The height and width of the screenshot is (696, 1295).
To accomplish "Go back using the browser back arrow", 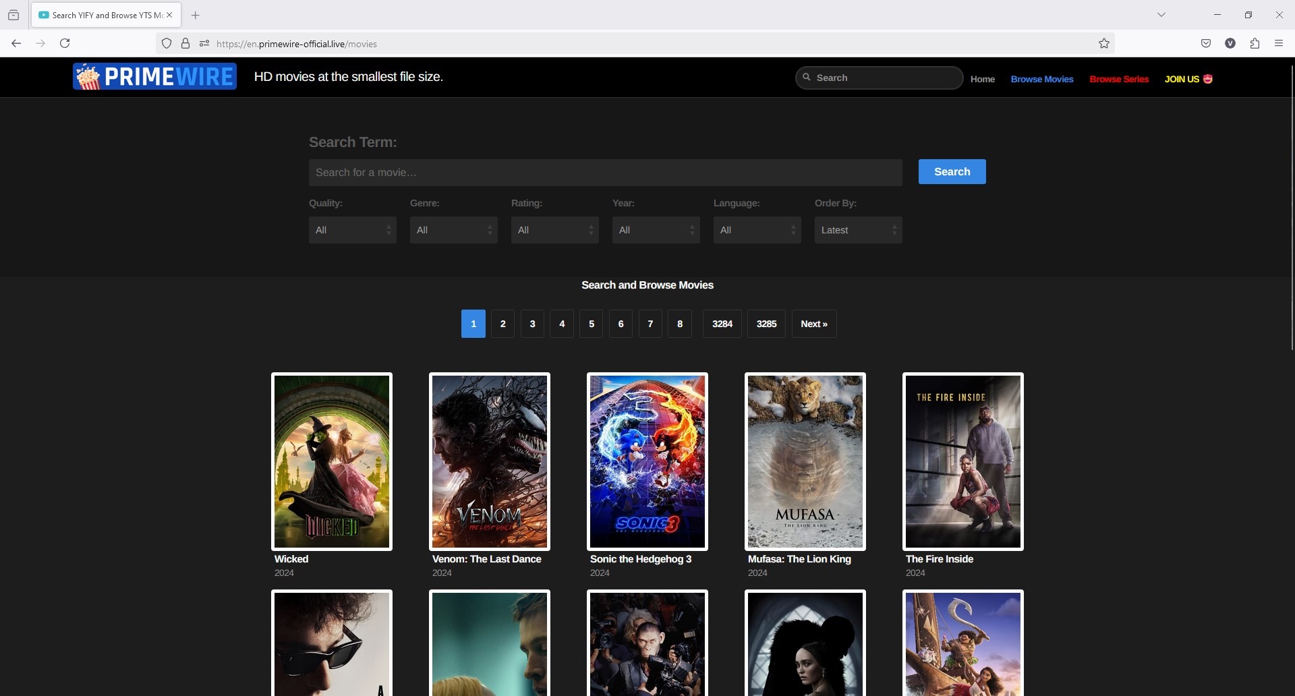I will click(16, 44).
